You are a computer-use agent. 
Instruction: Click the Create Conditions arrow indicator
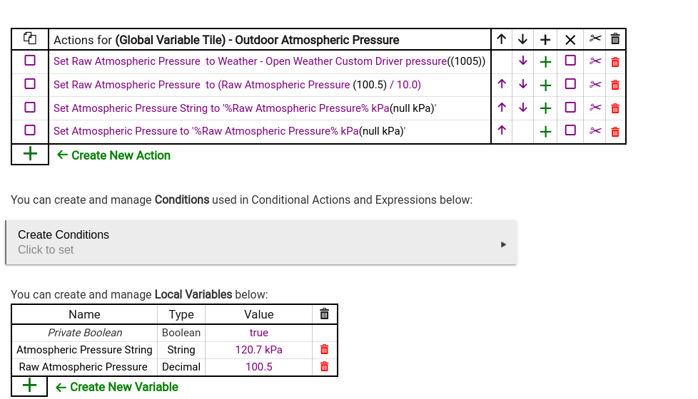tap(503, 244)
